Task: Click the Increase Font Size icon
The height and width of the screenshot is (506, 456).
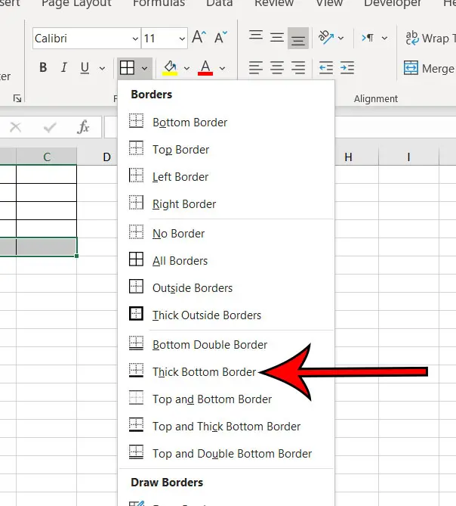Action: [199, 37]
